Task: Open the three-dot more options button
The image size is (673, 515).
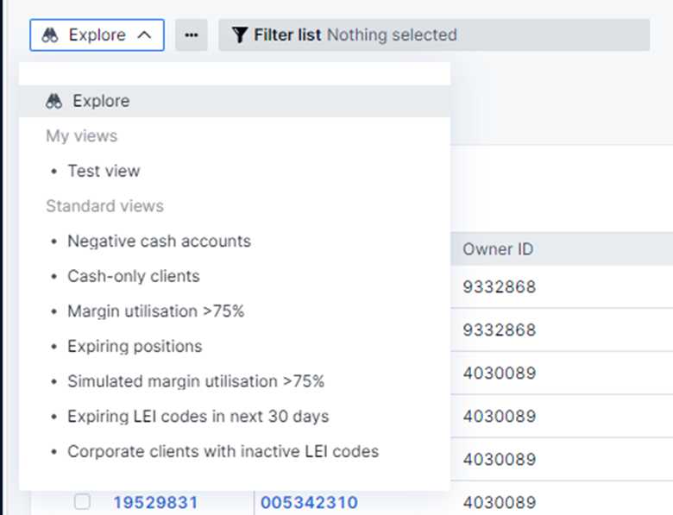Action: pos(192,35)
